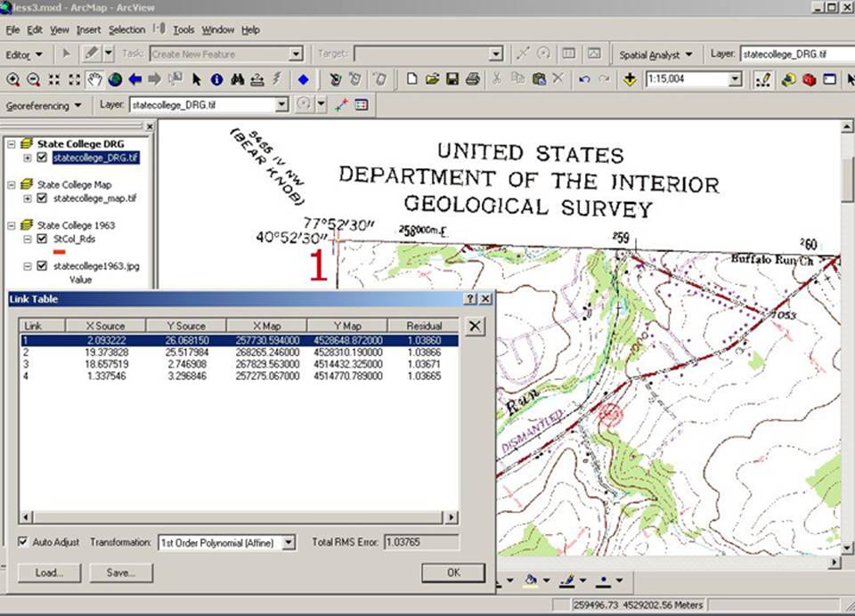Viewport: 855px width, 616px height.
Task: Click OK in the Link Table dialog
Action: 453,573
